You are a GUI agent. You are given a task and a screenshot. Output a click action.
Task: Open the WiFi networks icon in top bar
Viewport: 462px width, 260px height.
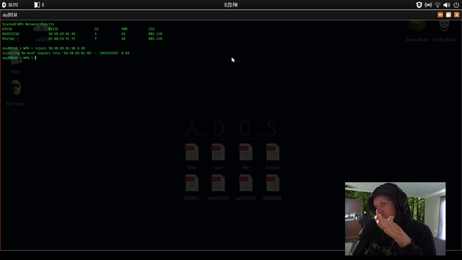pos(437,5)
